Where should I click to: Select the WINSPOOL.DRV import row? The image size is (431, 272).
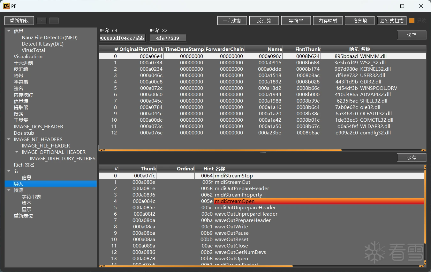(262, 88)
